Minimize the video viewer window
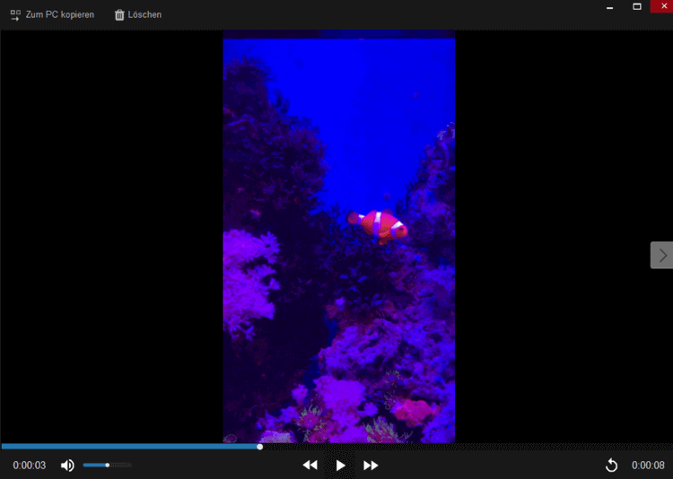The width and height of the screenshot is (673, 479). (x=610, y=7)
